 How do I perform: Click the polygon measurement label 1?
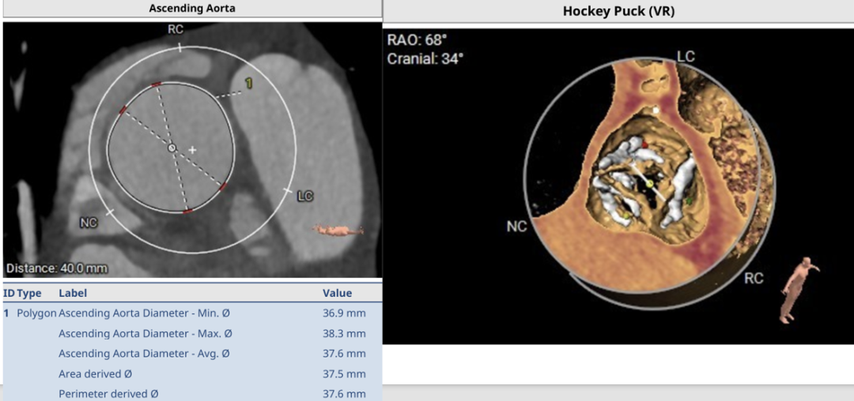click(248, 84)
